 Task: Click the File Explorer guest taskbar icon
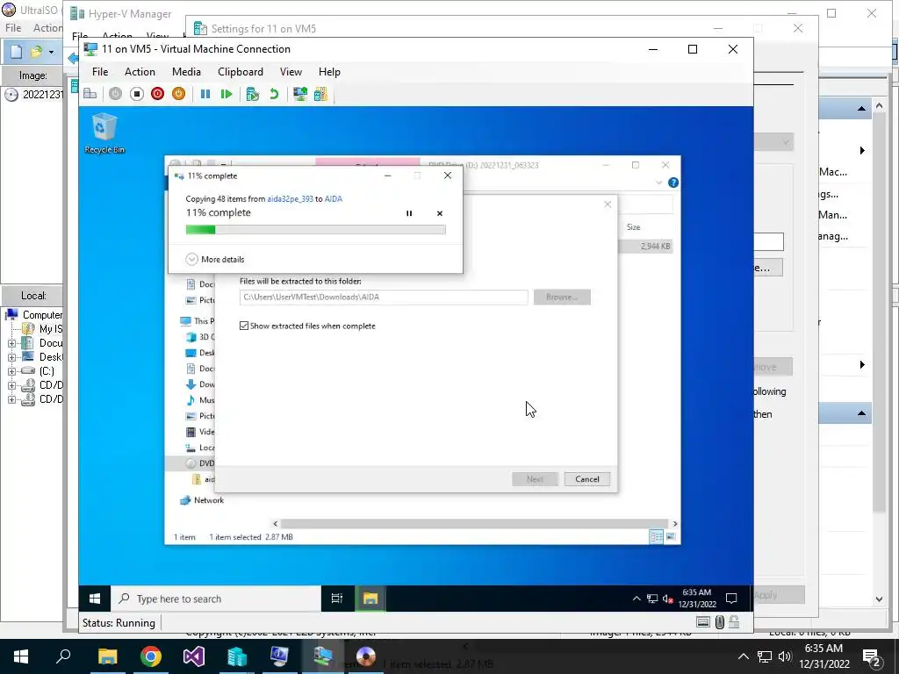370,599
